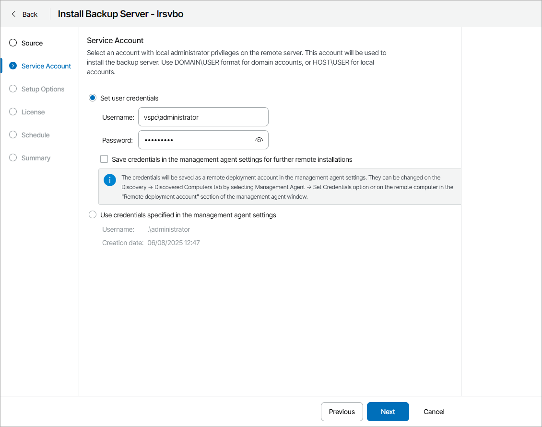Cancel the backup server installation
The height and width of the screenshot is (427, 542).
(x=433, y=411)
